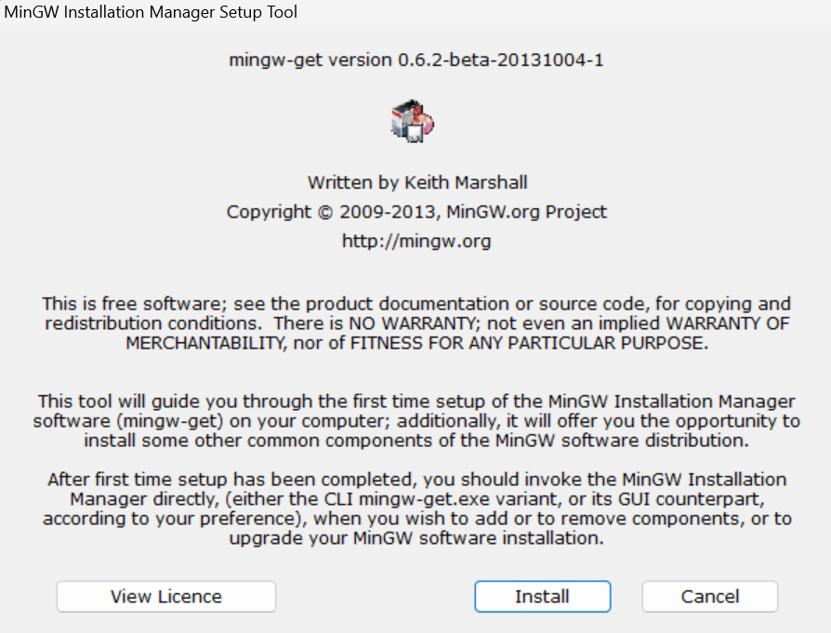Click the Copyright 2009-2013 MinGW.org line
The image size is (831, 633).
416,212
